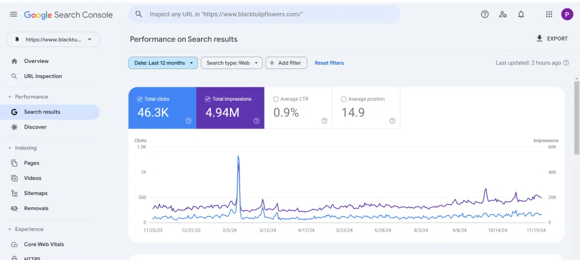Open the Search type: Web dropdown

click(x=232, y=63)
